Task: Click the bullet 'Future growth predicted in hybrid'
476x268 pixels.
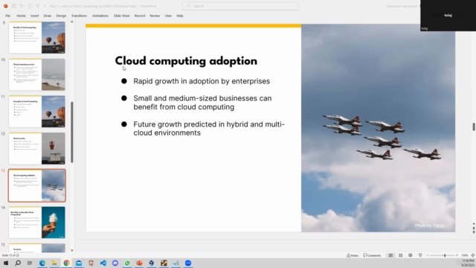Action: pyautogui.click(x=209, y=129)
